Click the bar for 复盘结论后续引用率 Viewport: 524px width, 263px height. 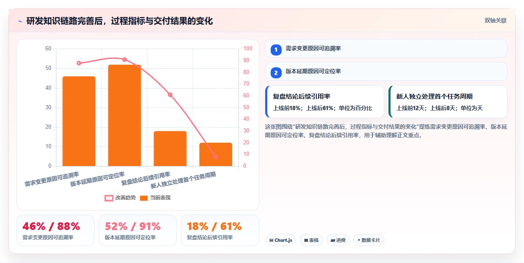click(x=170, y=149)
